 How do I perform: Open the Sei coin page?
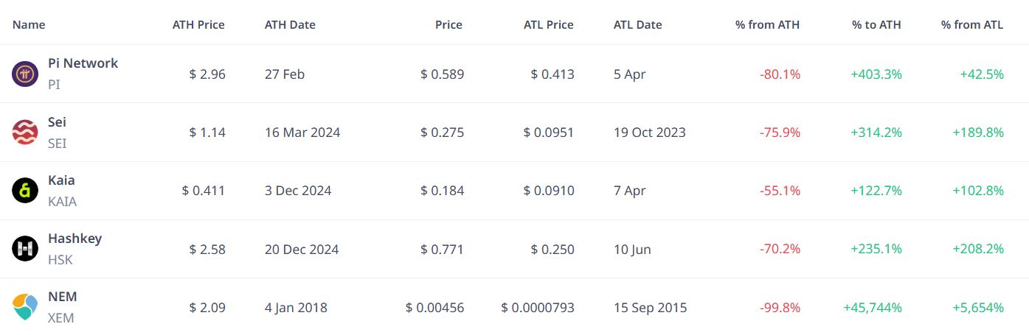point(57,121)
